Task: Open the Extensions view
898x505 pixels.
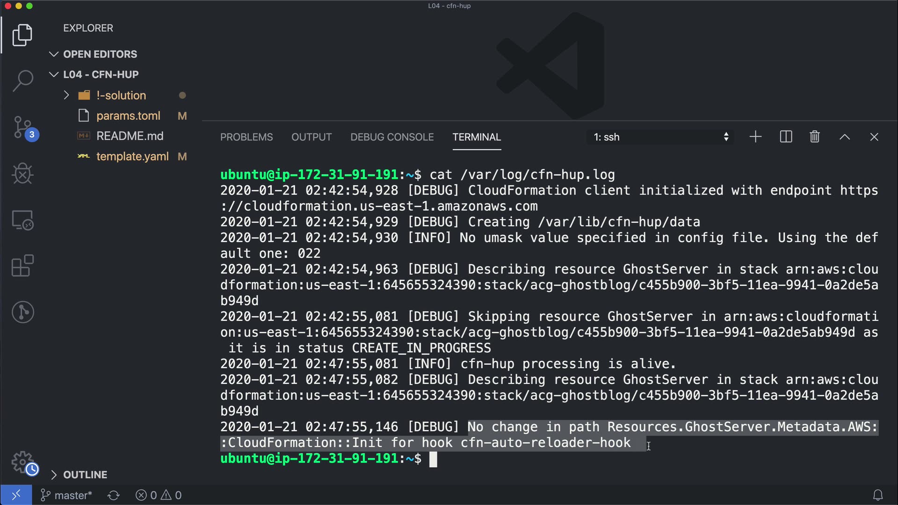Action: point(22,266)
